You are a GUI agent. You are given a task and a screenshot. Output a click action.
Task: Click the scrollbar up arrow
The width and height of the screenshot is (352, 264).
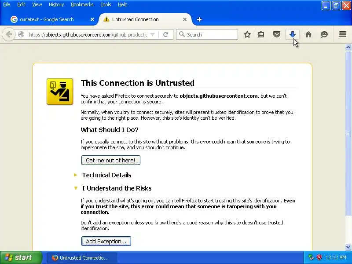point(348,47)
